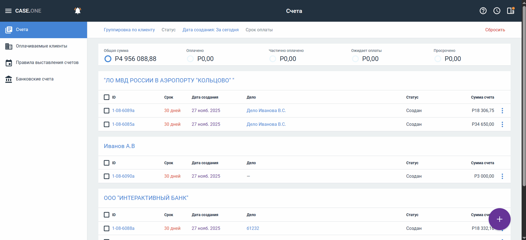Tick the checkbox for invoice 1-08-6088a

[107, 228]
